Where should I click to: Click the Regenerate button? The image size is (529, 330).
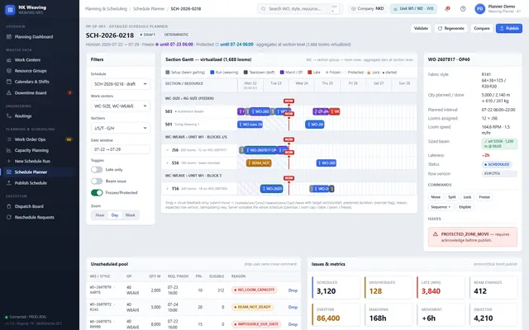pos(450,28)
